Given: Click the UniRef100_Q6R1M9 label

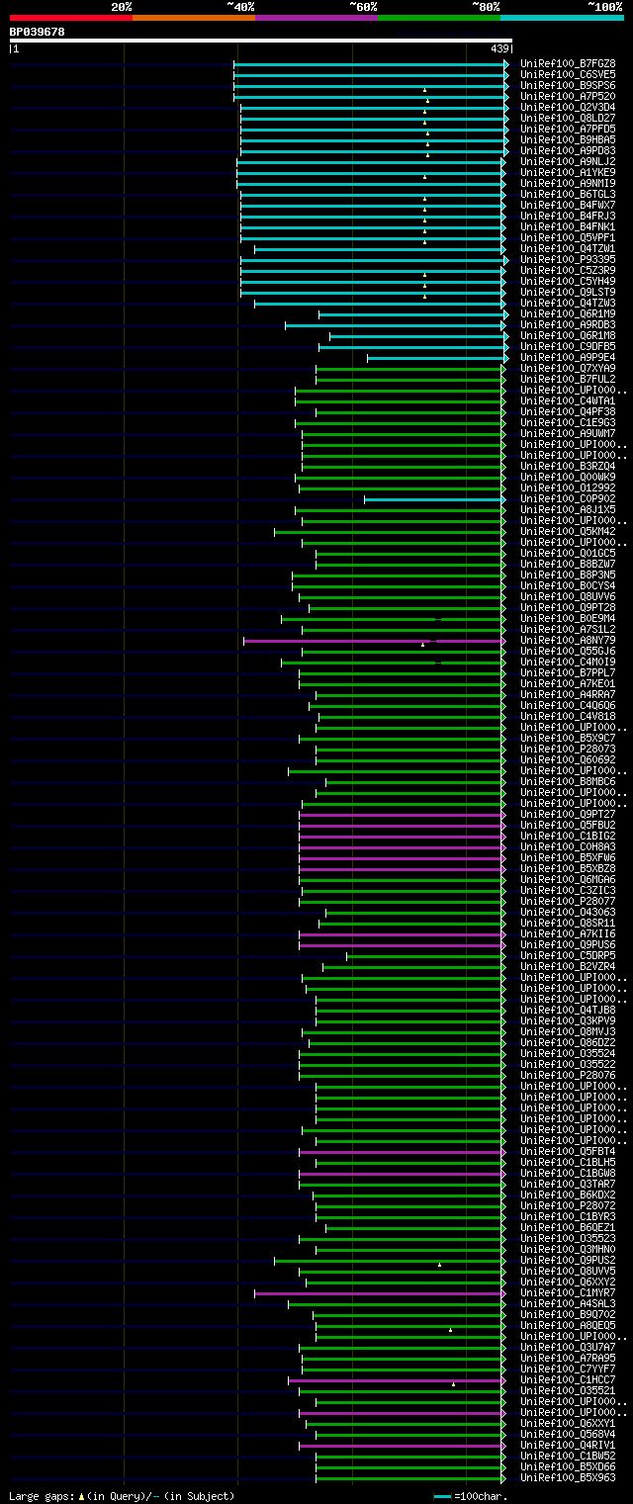Looking at the screenshot, I should tap(568, 313).
